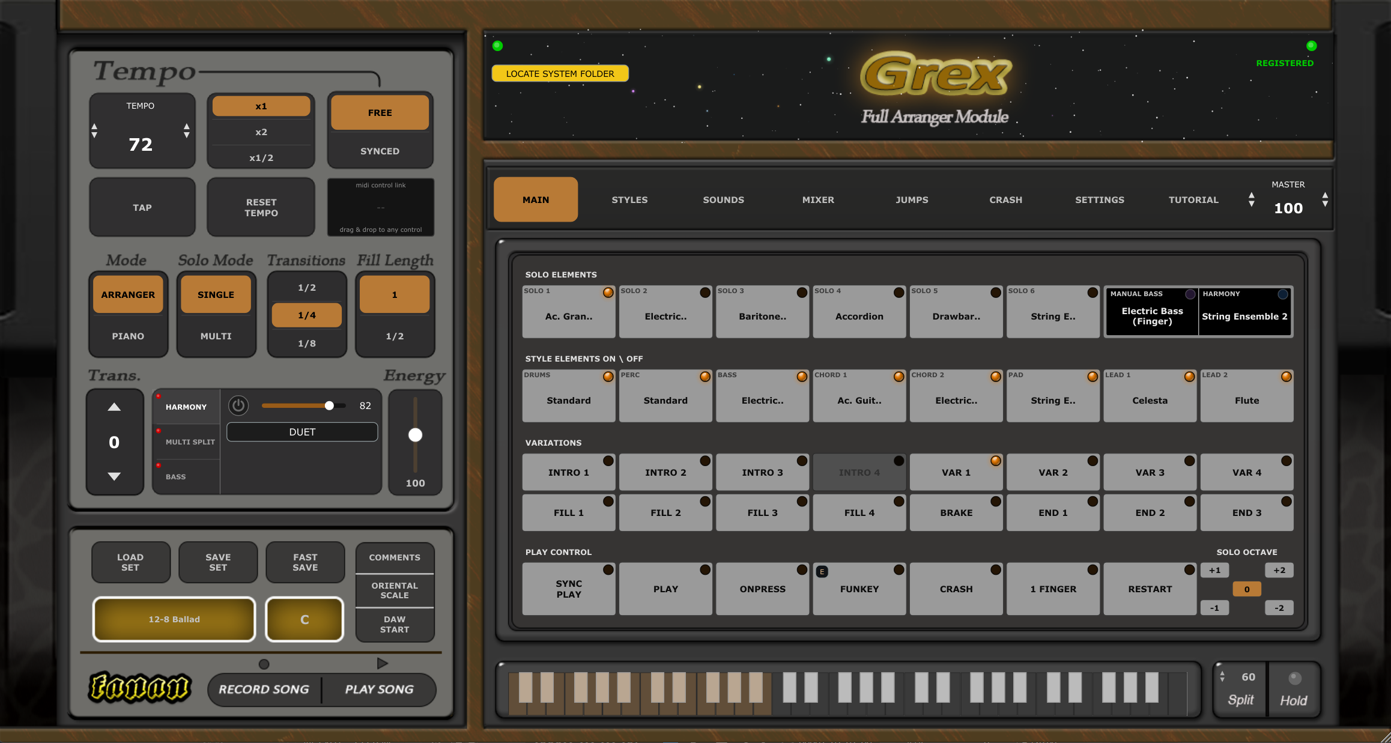Screen dimensions: 1391x743
Task: Click the green status LED near Registered
Action: coord(1312,46)
